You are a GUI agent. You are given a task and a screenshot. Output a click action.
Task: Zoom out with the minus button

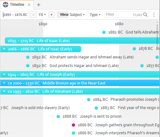tap(33, 15)
